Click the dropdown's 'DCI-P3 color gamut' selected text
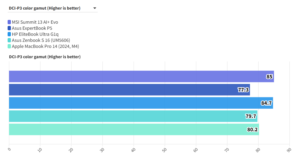The width and height of the screenshot is (300, 157). [45, 8]
